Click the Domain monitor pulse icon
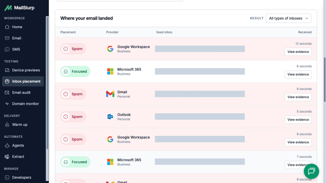Viewport: 326px width, 183px height. pyautogui.click(x=7, y=104)
